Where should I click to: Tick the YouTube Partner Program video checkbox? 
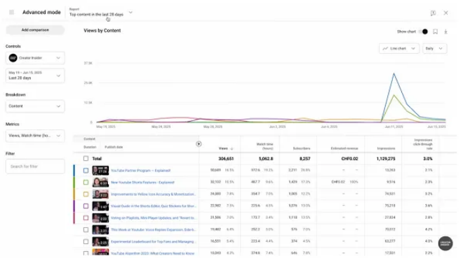tap(86, 171)
